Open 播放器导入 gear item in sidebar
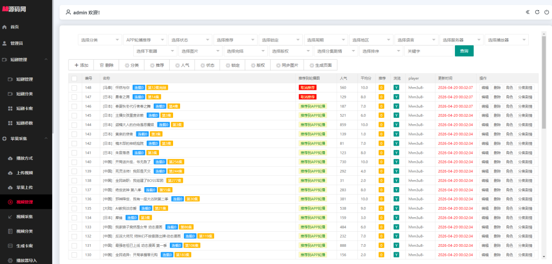Image resolution: width=552 pixels, height=264 pixels. (x=26, y=260)
